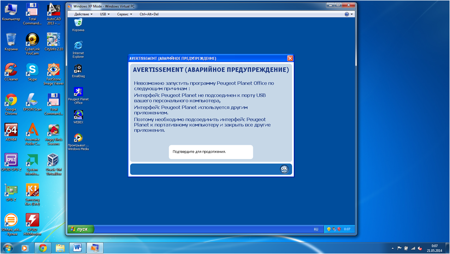Image resolution: width=450 pixels, height=254 pixels.
Task: Select the Google Chrome desktop icon
Action: [x=11, y=104]
